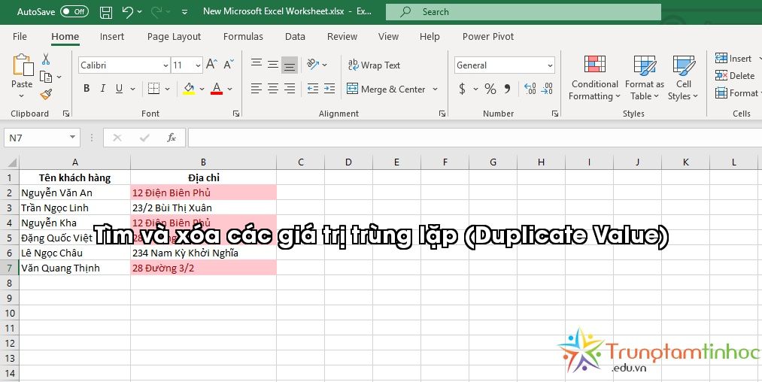Switch to the Review tab
762x382 pixels.
pos(342,36)
